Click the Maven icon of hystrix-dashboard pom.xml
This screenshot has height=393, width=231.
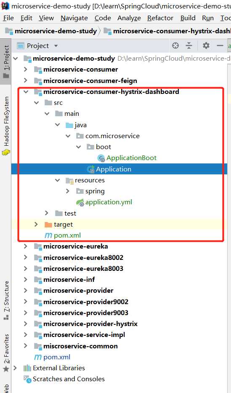click(x=48, y=235)
